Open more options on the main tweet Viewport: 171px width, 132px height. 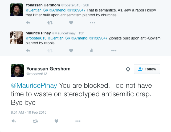[x=78, y=121]
